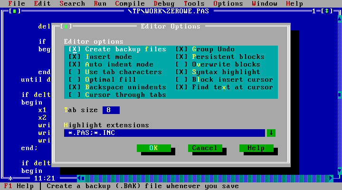Screen dimensions: 342x190
Task: Click the horizontal scrollbar left arrow
Action: click(81, 179)
